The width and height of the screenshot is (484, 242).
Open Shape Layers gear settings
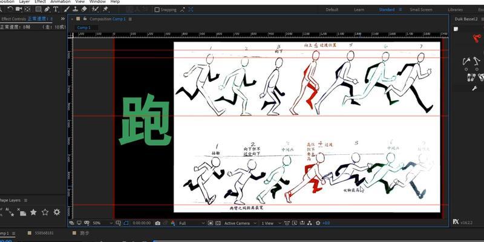pyautogui.click(x=57, y=212)
